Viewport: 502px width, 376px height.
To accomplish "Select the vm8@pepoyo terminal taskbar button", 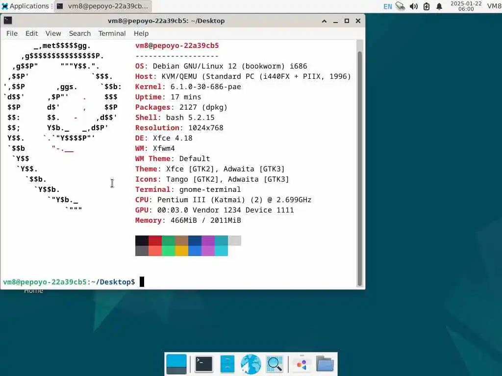I will pyautogui.click(x=103, y=6).
